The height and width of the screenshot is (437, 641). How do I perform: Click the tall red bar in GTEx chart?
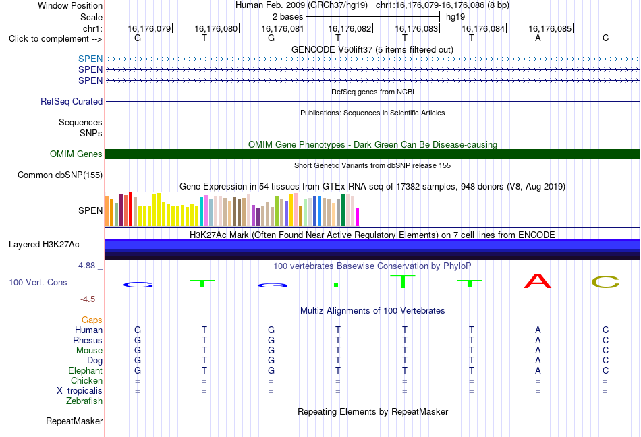pos(130,208)
